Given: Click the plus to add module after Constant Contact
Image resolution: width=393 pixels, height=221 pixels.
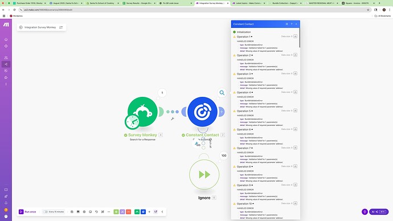Looking at the screenshot, I should [222, 112].
